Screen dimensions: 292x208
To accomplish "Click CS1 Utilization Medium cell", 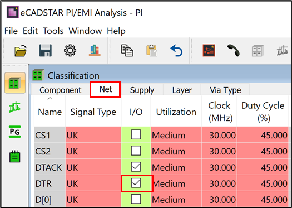I will (x=176, y=134).
